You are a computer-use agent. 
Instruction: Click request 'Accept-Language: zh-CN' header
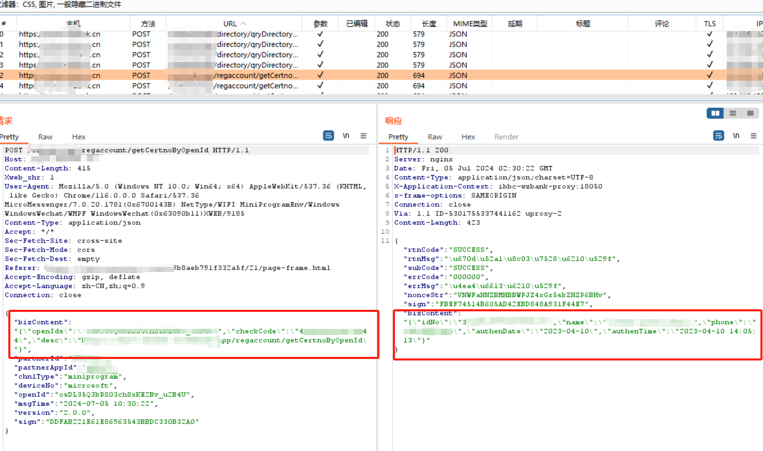tap(75, 286)
